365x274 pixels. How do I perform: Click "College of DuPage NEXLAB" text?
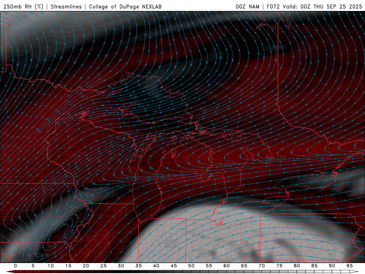(x=125, y=7)
